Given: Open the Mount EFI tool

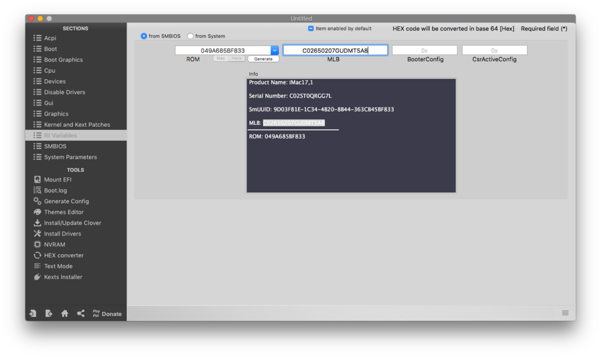Looking at the screenshot, I should [57, 180].
